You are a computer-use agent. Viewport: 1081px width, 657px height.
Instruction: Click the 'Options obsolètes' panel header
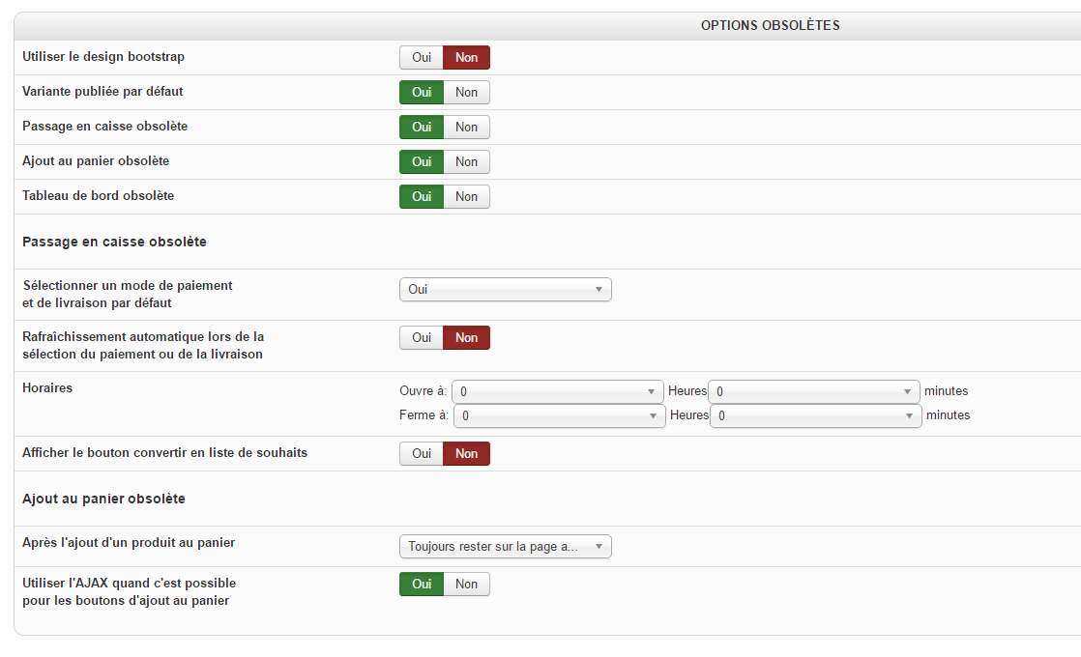click(x=770, y=26)
